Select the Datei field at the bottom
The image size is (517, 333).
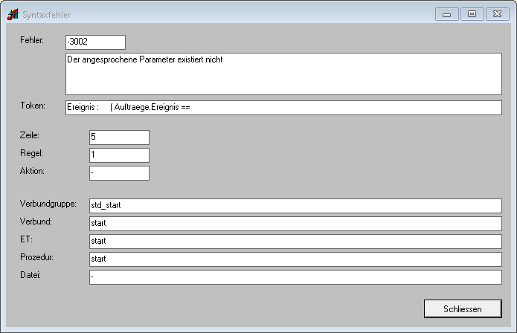[x=295, y=277]
